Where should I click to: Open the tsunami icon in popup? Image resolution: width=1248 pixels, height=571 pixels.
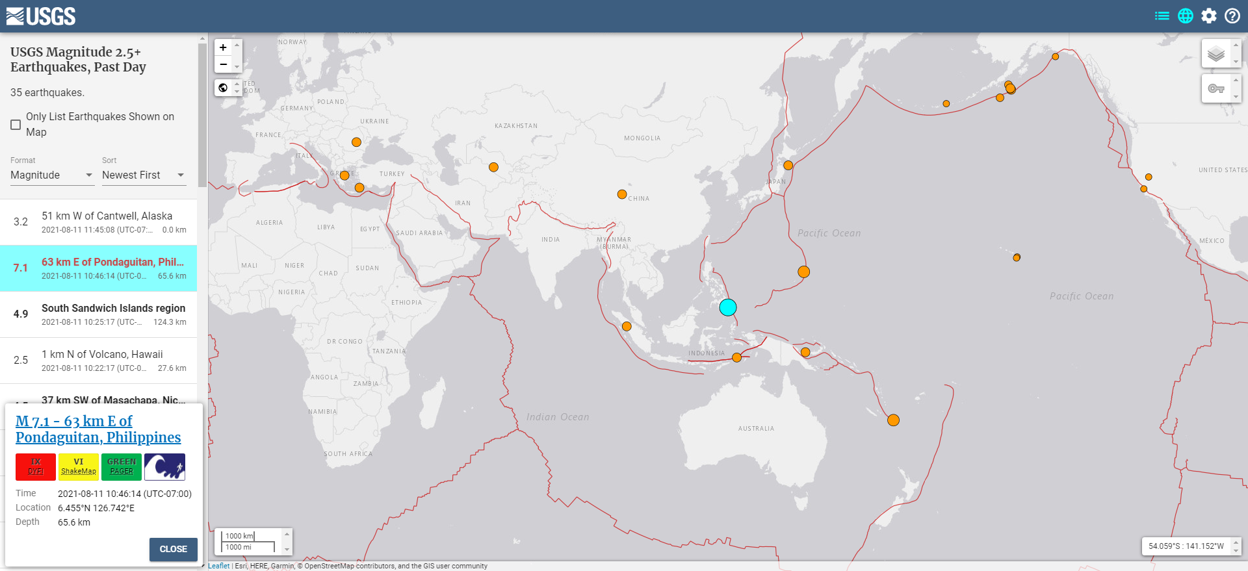click(164, 466)
